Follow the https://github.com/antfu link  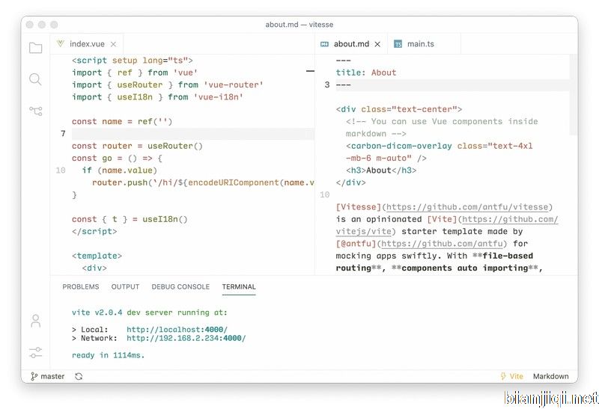(442, 244)
